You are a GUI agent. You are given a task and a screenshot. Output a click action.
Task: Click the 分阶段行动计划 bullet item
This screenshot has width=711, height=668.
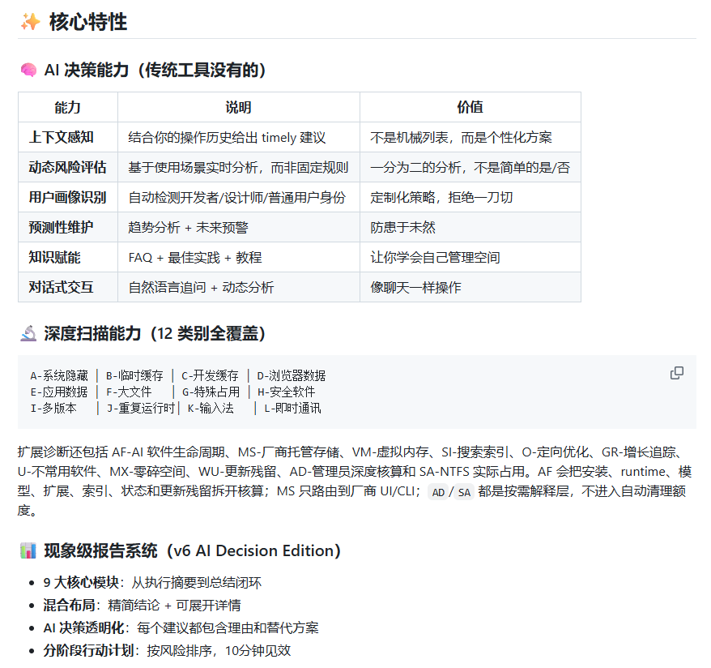point(167,650)
